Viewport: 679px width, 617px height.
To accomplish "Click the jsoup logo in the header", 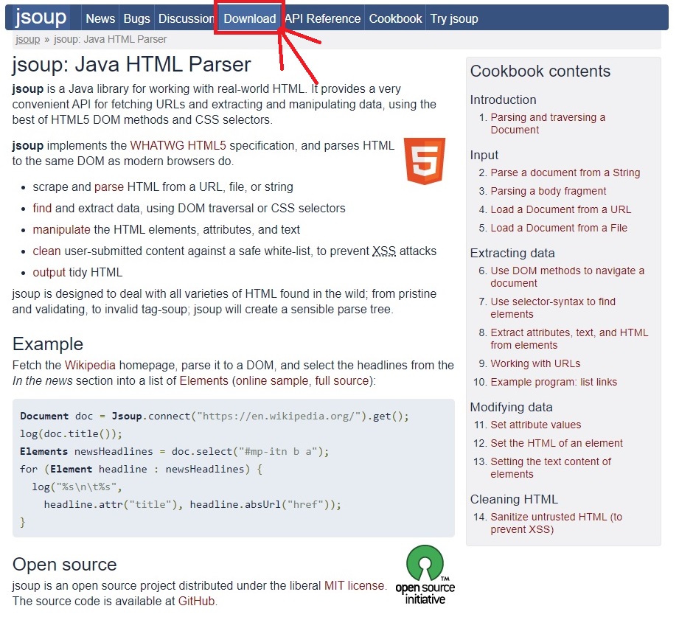I will (x=41, y=17).
